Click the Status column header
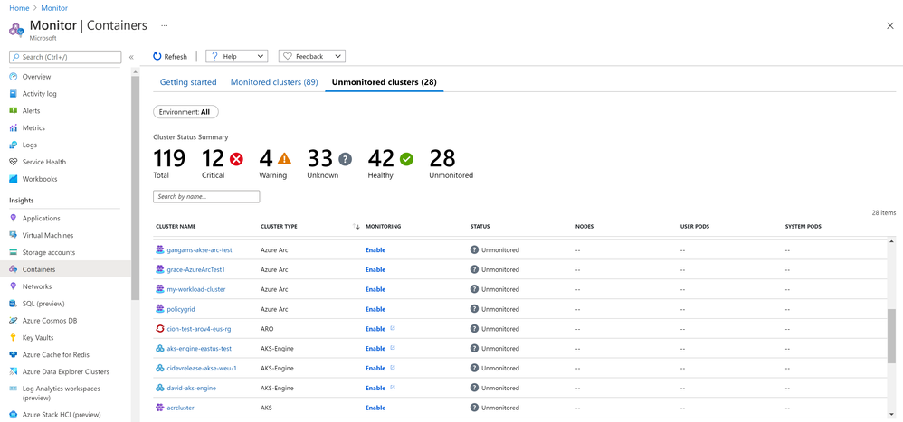This screenshot has width=903, height=422. [x=480, y=227]
